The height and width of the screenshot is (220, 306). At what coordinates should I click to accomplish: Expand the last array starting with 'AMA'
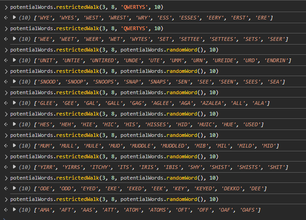pos(14,209)
